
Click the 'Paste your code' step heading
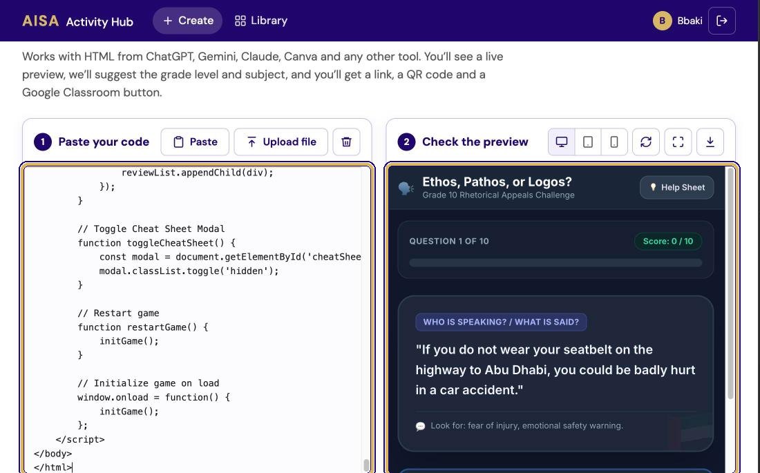tap(104, 142)
